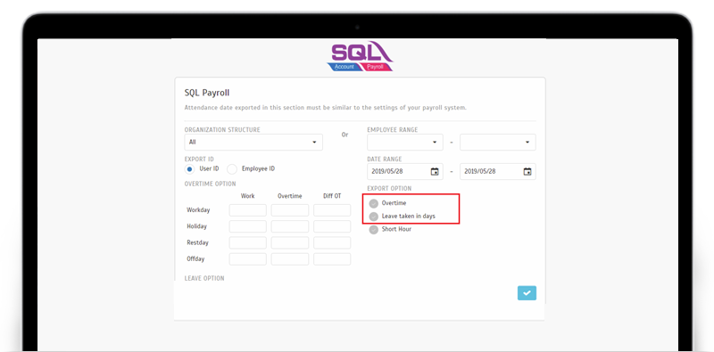This screenshot has height=352, width=714.
Task: Click the Offday Diff OT input field
Action: pos(332,259)
